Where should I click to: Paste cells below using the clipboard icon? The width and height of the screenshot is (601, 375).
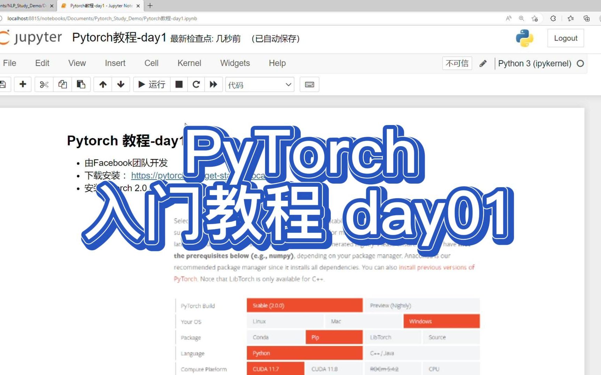coord(81,84)
